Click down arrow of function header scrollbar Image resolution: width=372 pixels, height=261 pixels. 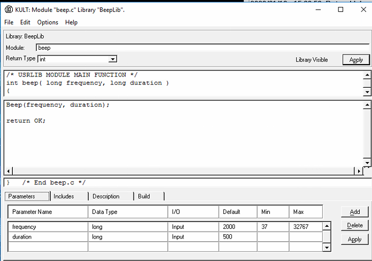(367, 91)
